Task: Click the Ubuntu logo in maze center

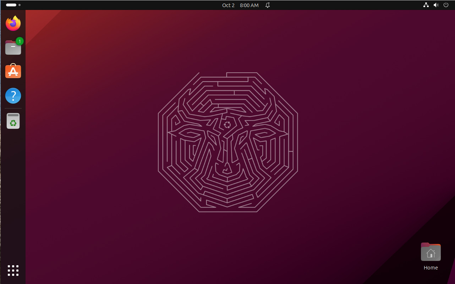Action: pyautogui.click(x=227, y=125)
